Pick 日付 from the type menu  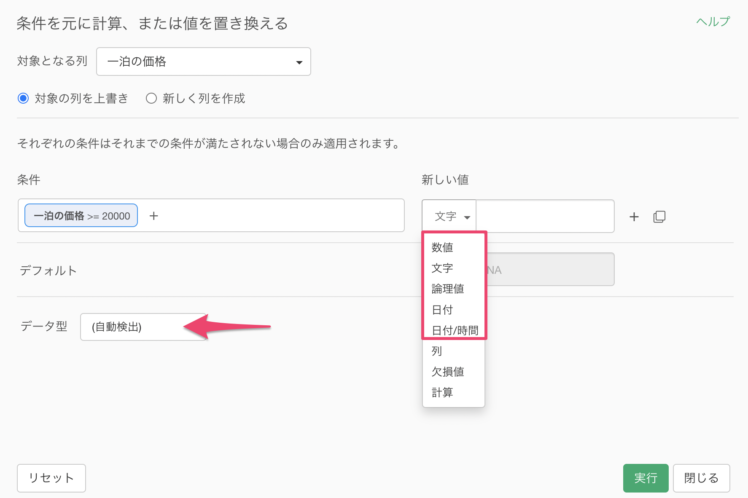pyautogui.click(x=442, y=310)
